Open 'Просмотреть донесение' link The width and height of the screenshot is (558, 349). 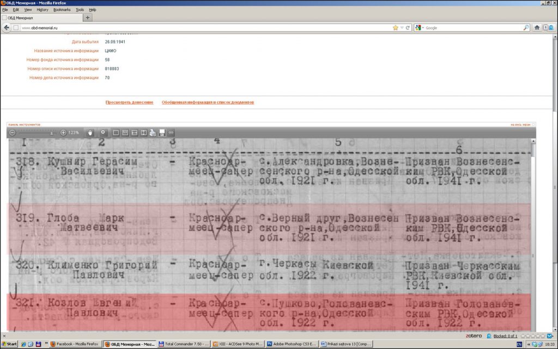click(129, 103)
